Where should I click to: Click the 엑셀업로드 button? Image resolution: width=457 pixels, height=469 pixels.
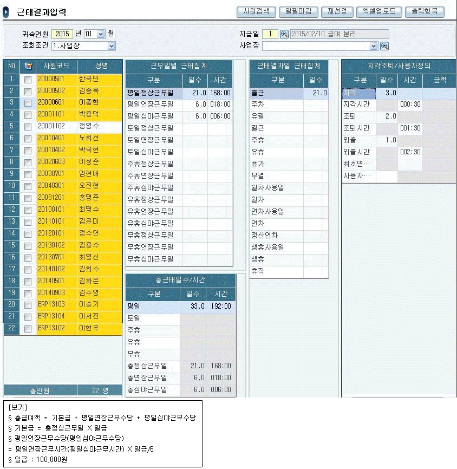point(379,11)
